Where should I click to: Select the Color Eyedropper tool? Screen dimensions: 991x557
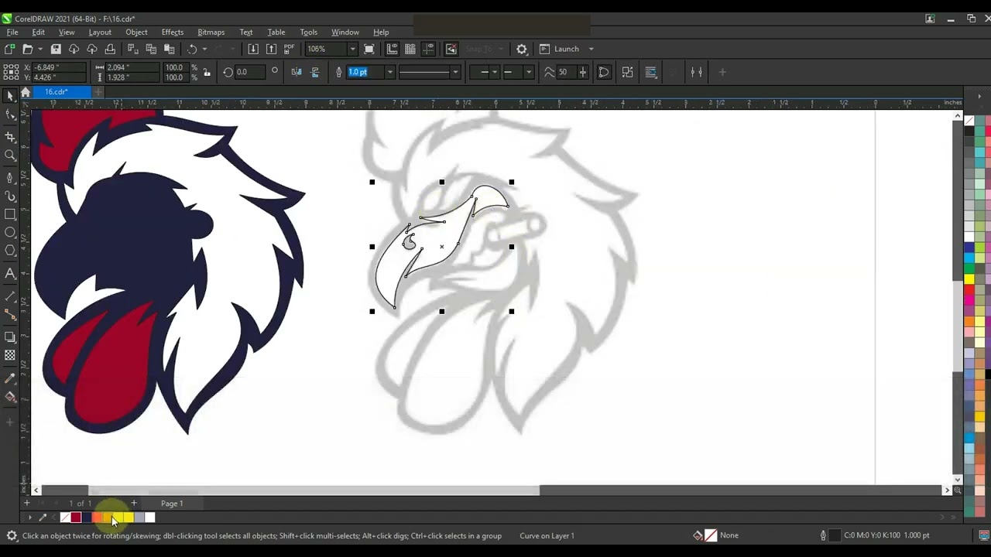pos(10,378)
